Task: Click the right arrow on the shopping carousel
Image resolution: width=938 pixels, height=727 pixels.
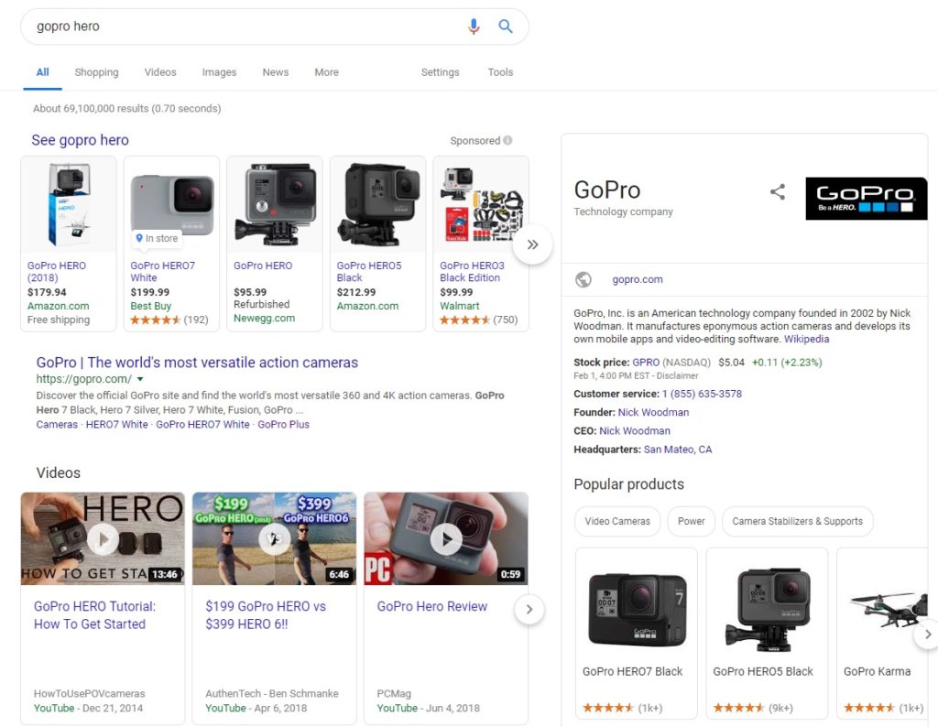Action: tap(532, 244)
